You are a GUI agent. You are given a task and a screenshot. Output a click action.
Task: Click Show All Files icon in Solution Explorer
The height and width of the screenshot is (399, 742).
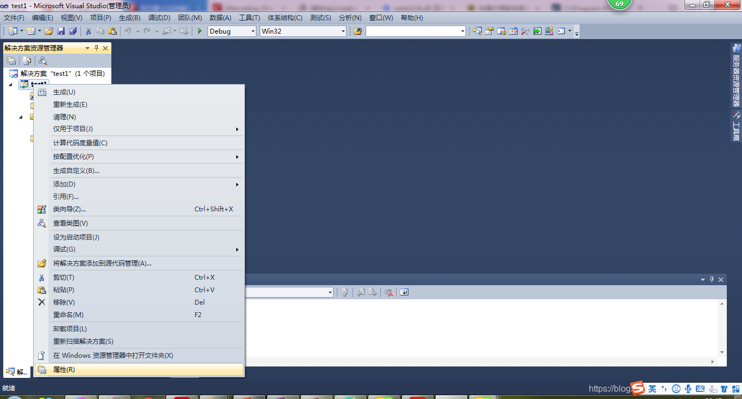[x=27, y=61]
